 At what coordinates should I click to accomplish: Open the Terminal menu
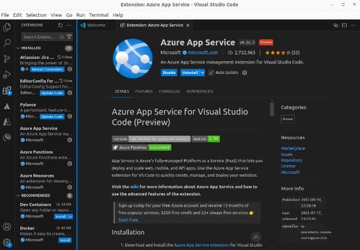pyautogui.click(x=99, y=15)
